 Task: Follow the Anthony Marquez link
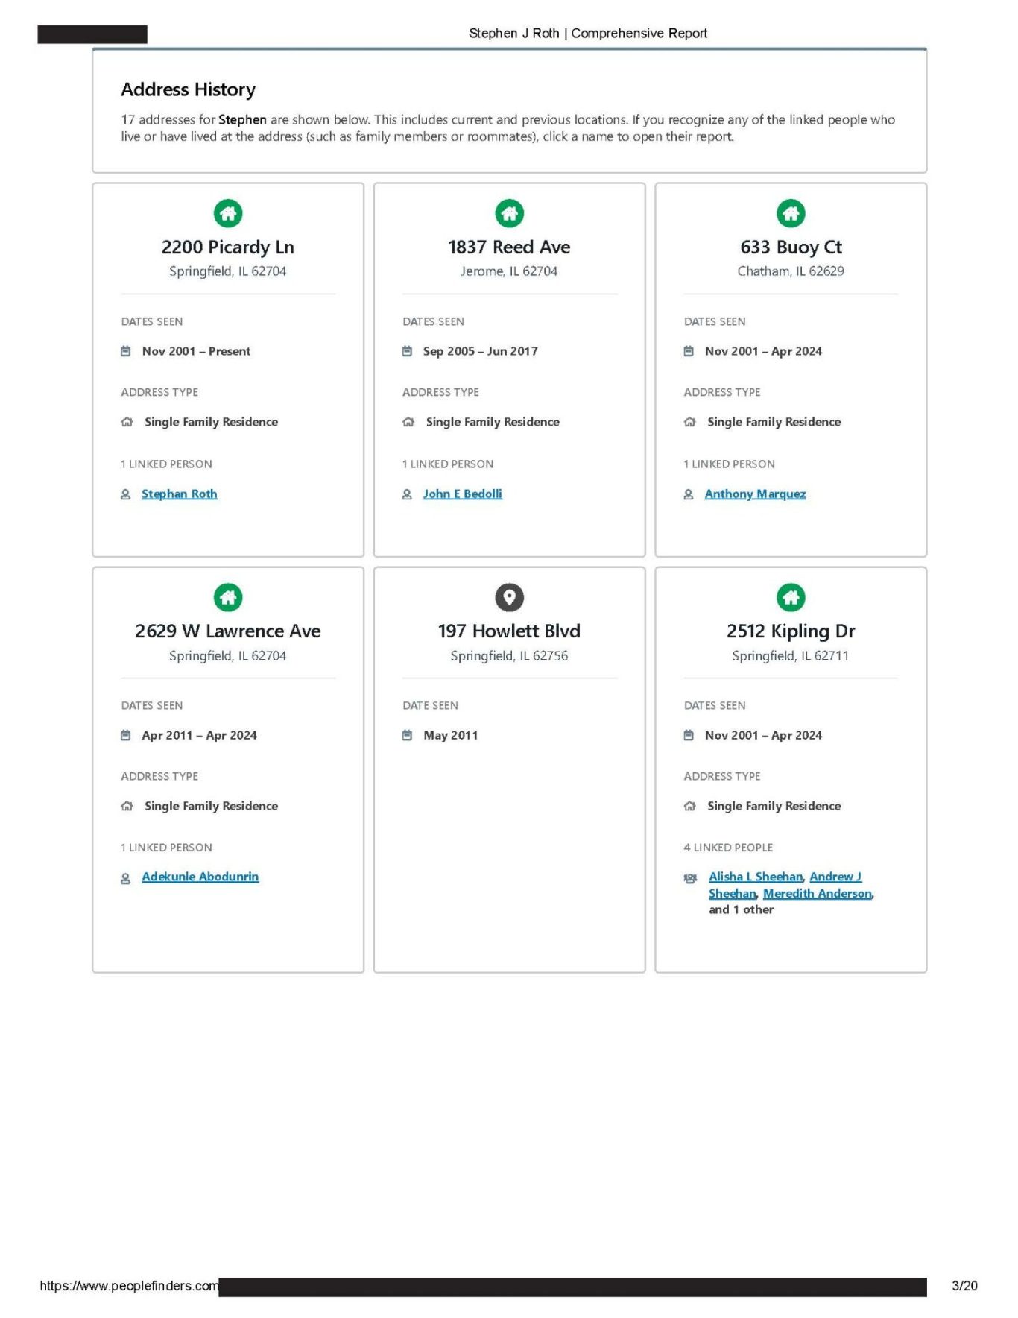(755, 494)
